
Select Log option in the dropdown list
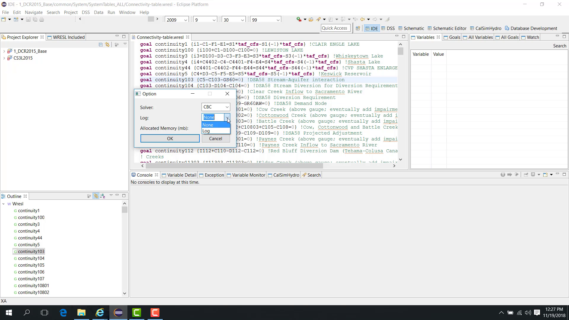216,131
